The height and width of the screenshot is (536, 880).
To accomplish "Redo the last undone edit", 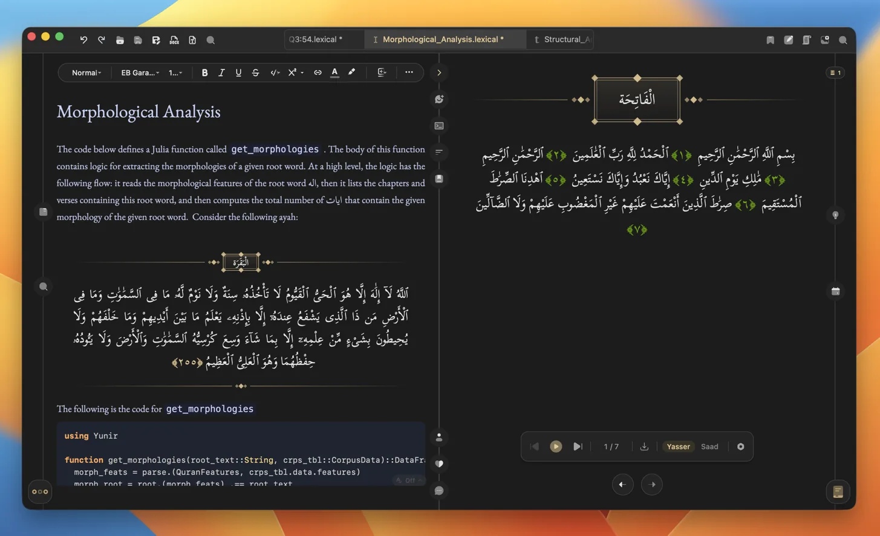I will coord(102,40).
